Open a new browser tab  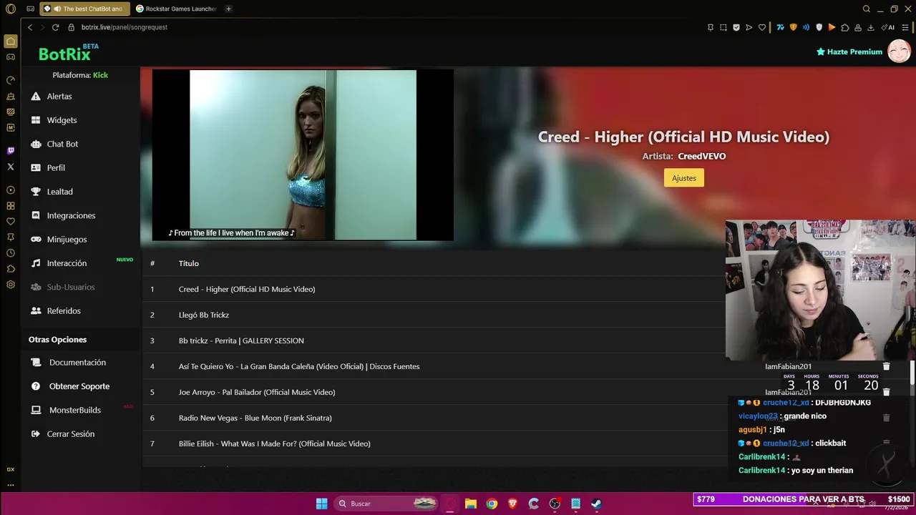pos(228,9)
